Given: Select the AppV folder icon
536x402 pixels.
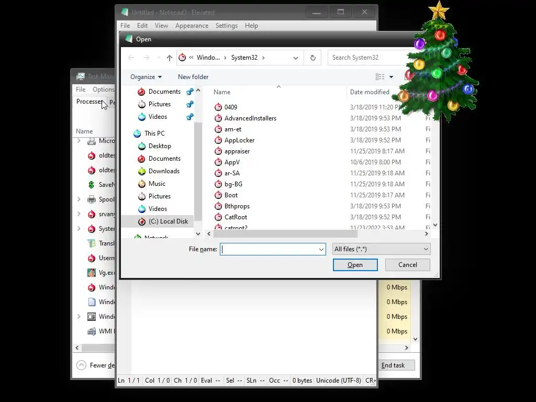Looking at the screenshot, I should 218,162.
